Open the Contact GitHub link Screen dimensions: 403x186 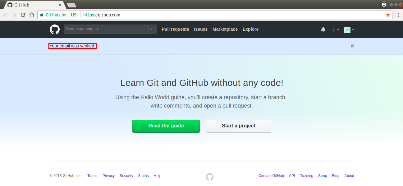pos(271,176)
